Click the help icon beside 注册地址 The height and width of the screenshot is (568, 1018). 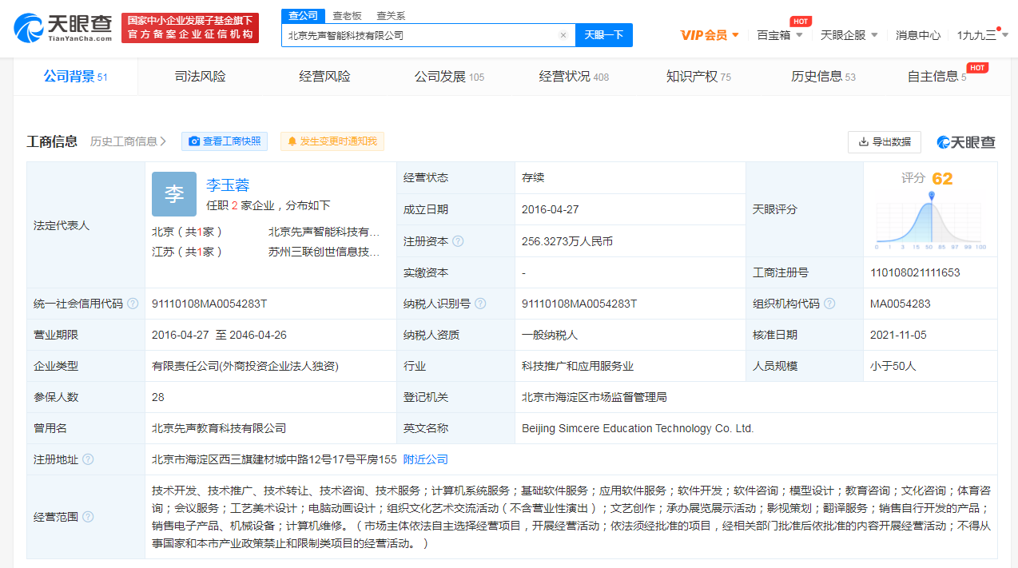[x=88, y=459]
